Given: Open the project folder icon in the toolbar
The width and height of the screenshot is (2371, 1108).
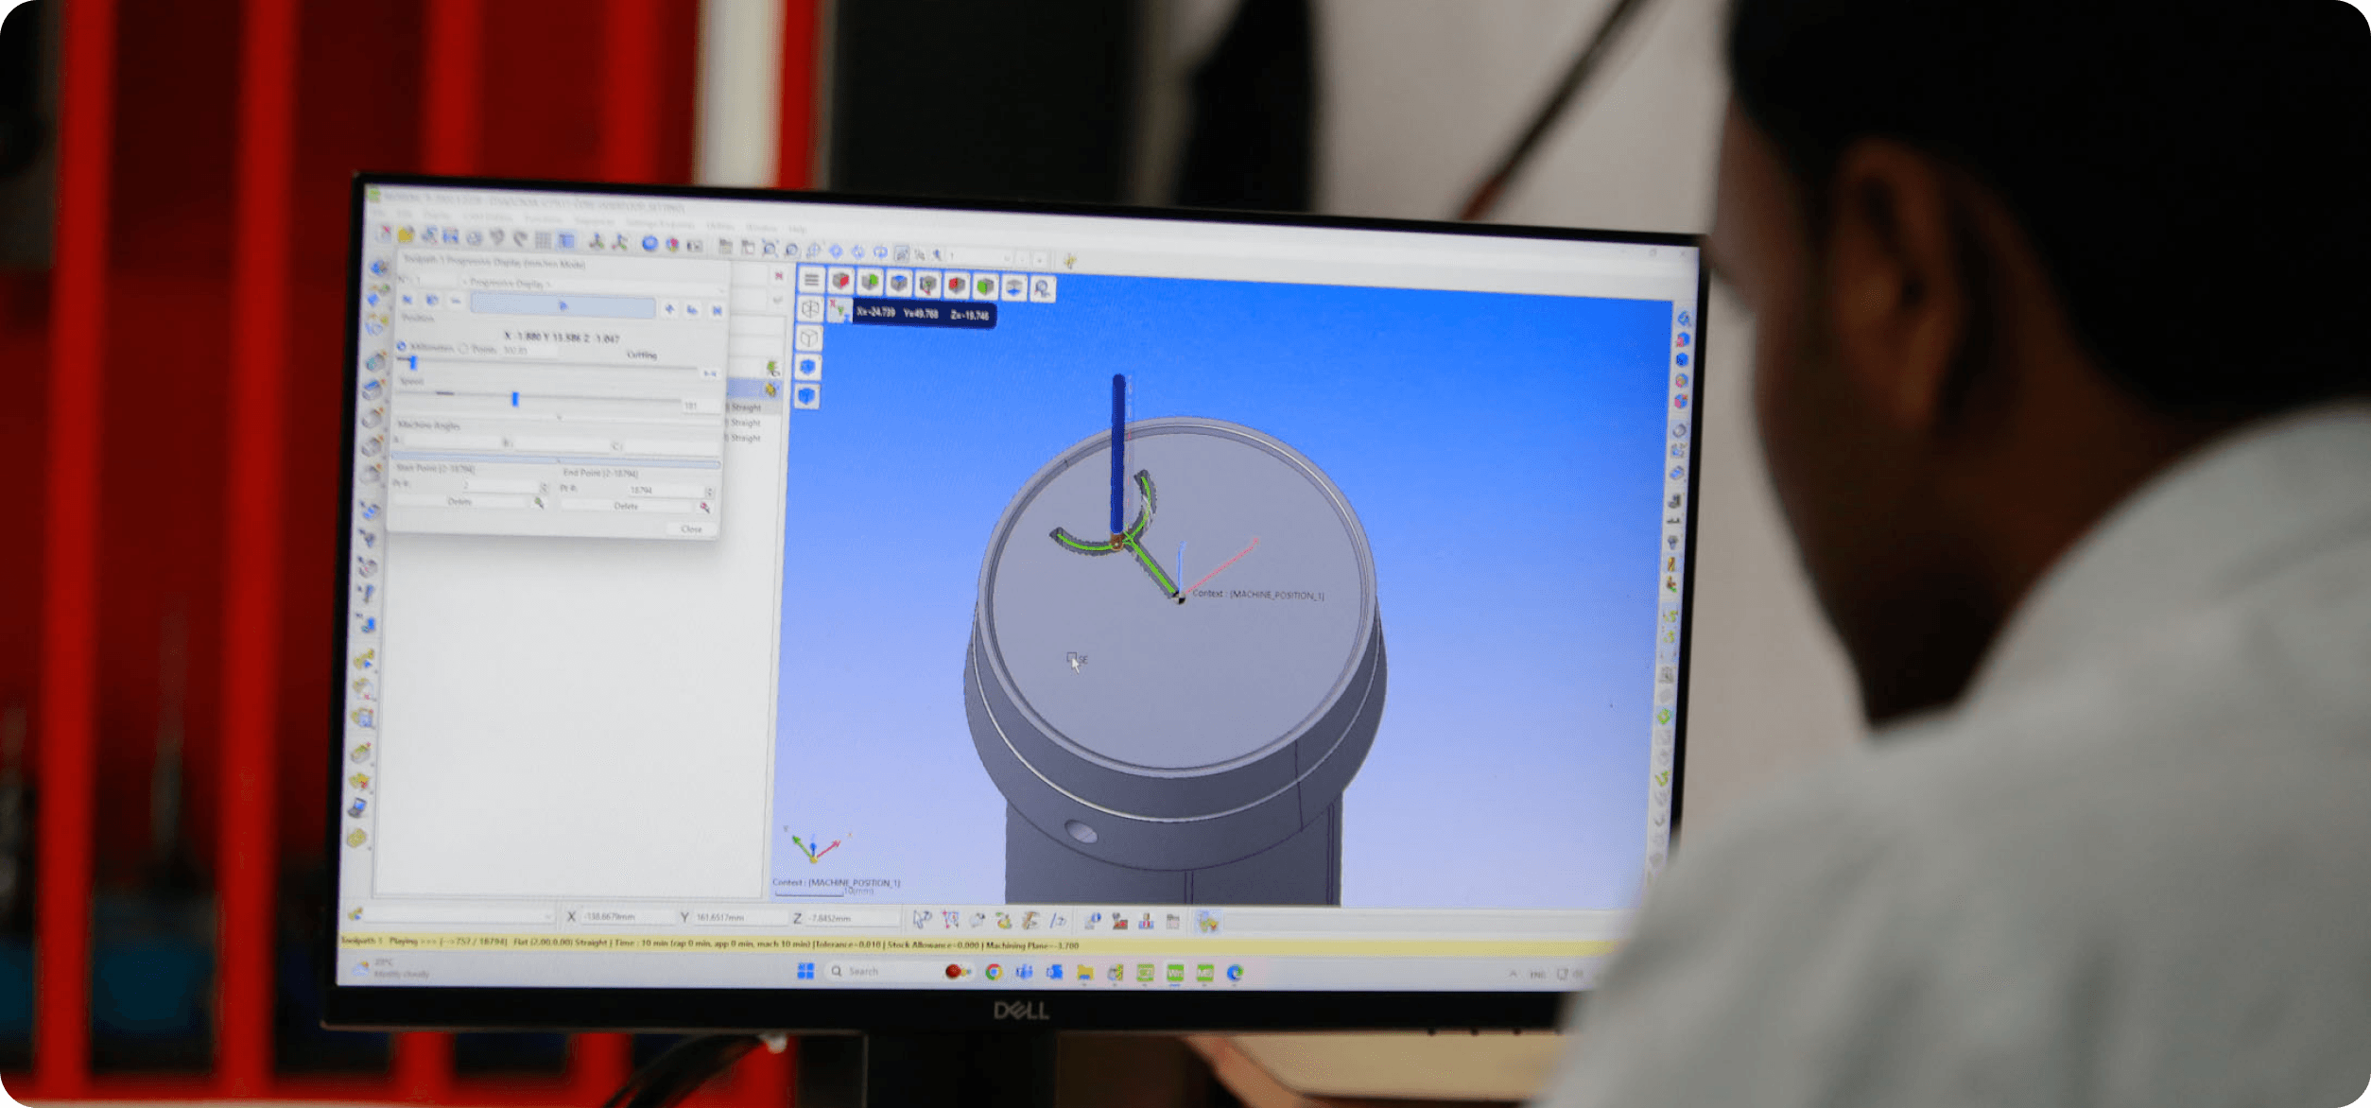Looking at the screenshot, I should pyautogui.click(x=407, y=234).
